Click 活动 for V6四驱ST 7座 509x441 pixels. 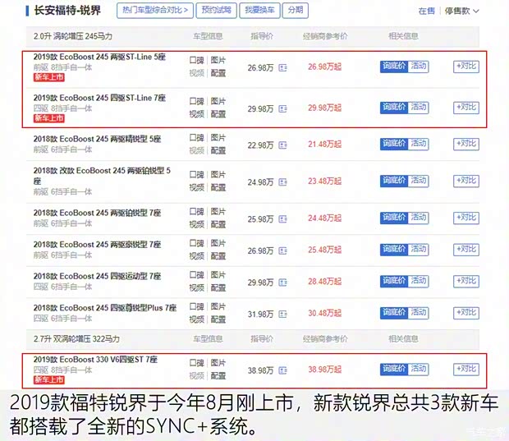419,369
